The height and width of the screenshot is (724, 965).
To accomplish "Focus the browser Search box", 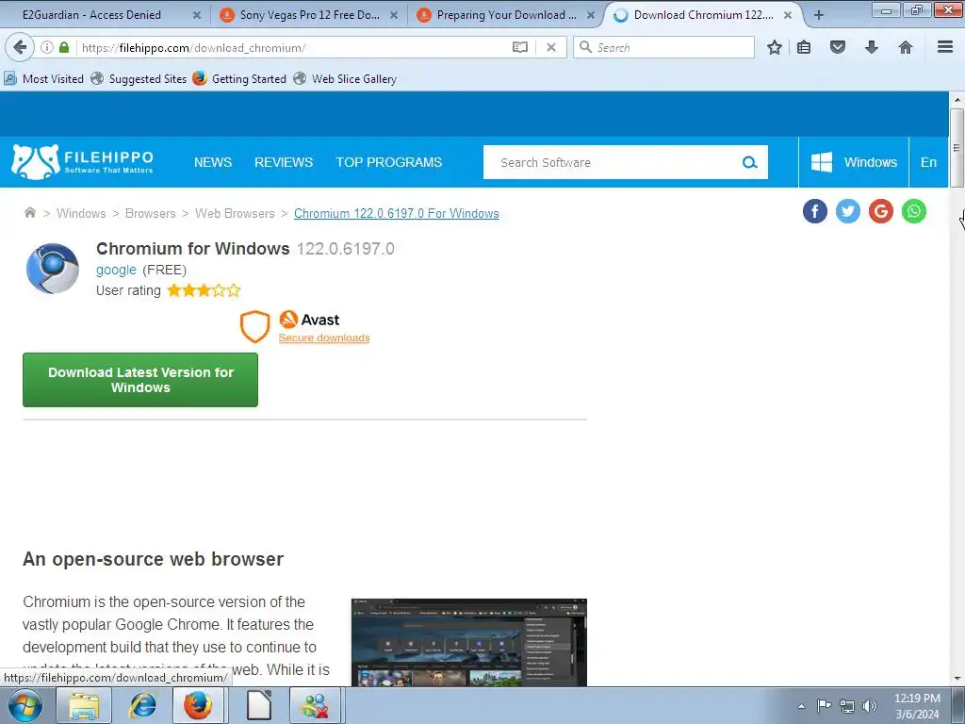I will pos(664,47).
